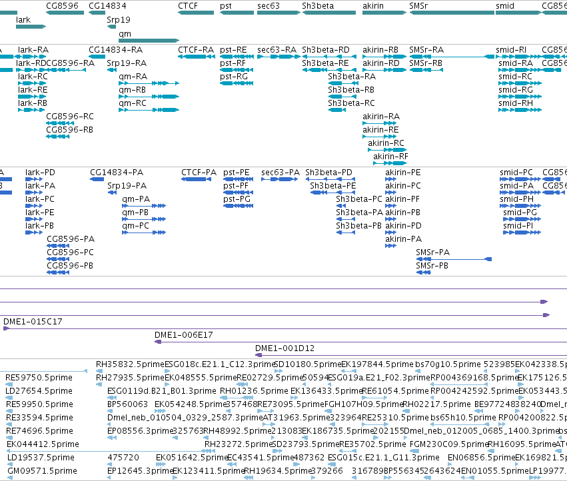The image size is (567, 481).
Task: Select transcript CG8596-RC
Action: [70, 117]
